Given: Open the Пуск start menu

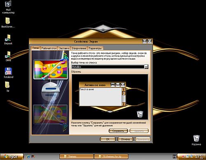Looking at the screenshot, I should click(x=12, y=157).
